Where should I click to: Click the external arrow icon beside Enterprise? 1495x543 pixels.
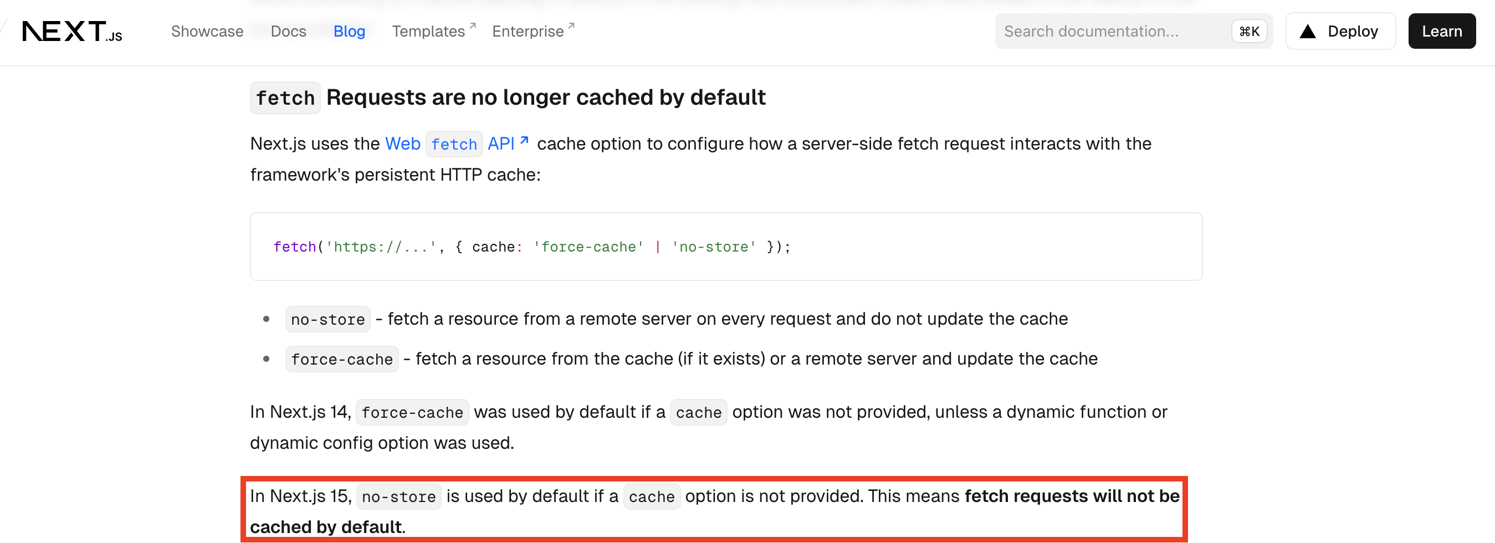[571, 25]
